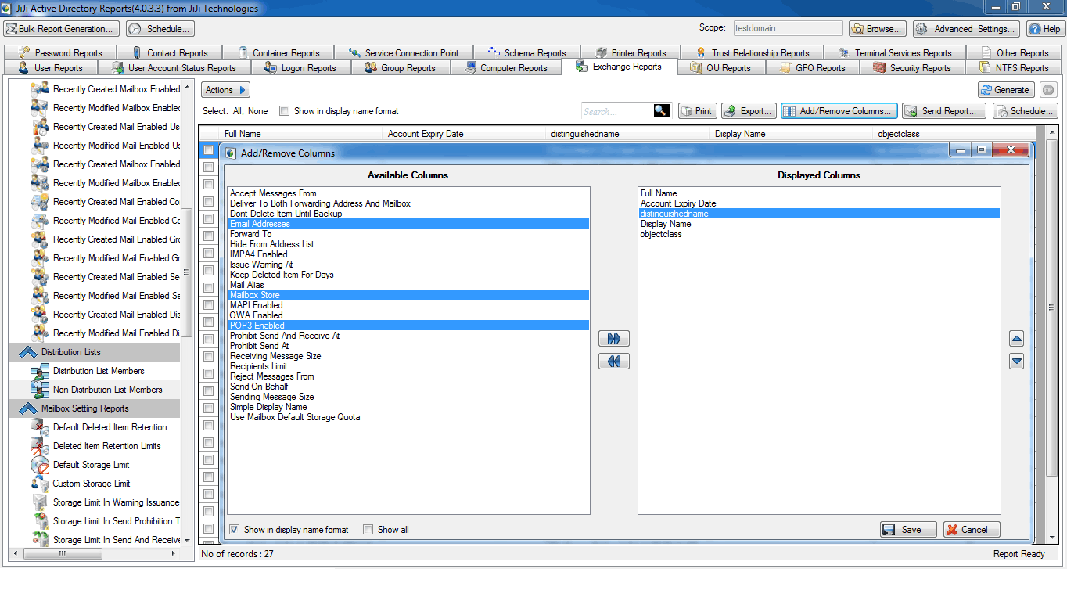
Task: Open the Group Reports tab
Action: pos(400,68)
